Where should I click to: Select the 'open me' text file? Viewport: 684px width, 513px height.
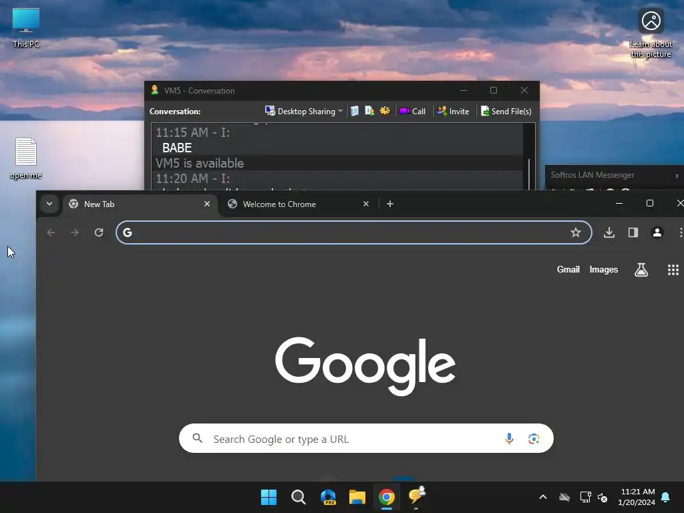[26, 158]
